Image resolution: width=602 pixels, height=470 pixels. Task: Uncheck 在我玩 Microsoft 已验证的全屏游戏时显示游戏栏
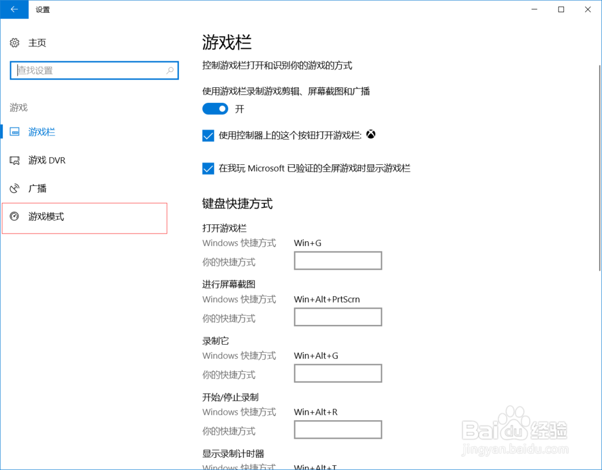(208, 169)
